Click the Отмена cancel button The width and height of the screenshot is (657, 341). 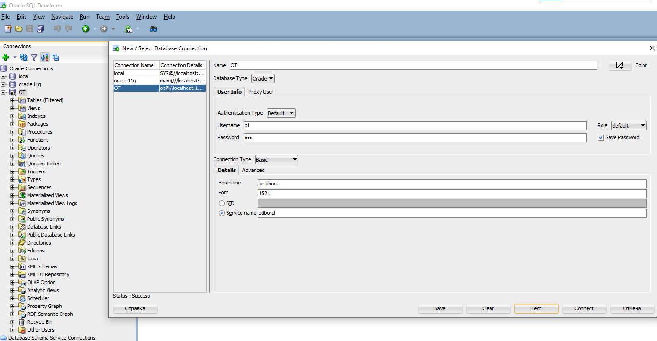tap(632, 308)
